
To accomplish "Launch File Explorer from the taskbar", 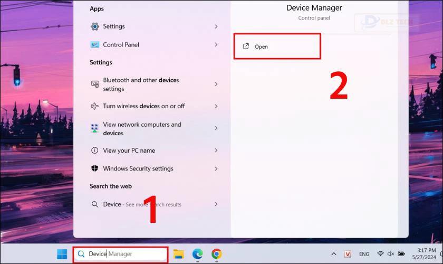I will 179,254.
